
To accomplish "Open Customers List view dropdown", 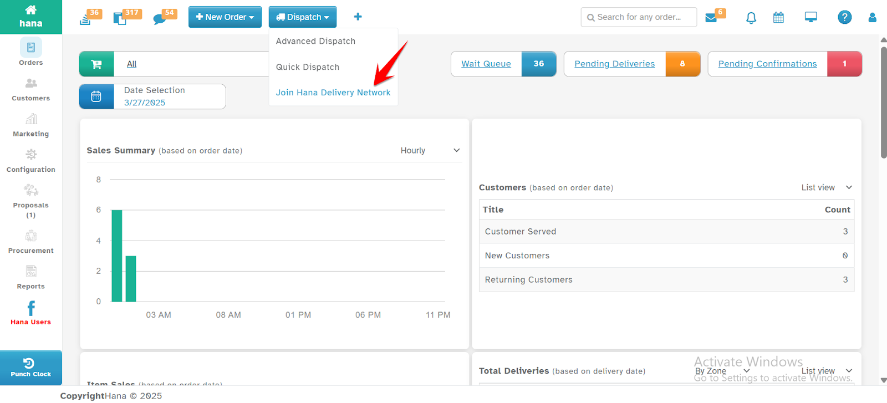I will (826, 187).
